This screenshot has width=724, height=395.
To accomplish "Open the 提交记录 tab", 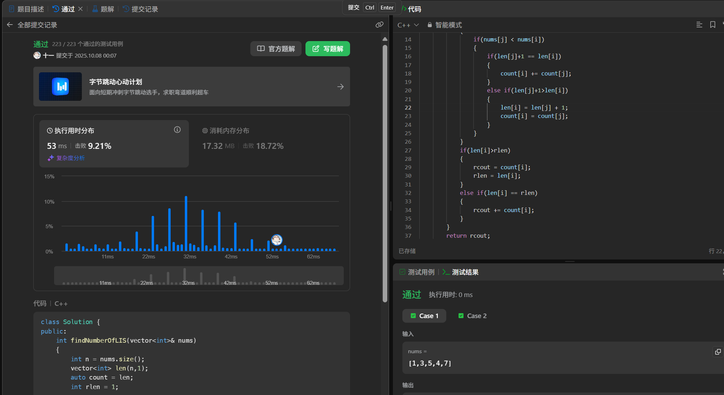I will click(140, 9).
